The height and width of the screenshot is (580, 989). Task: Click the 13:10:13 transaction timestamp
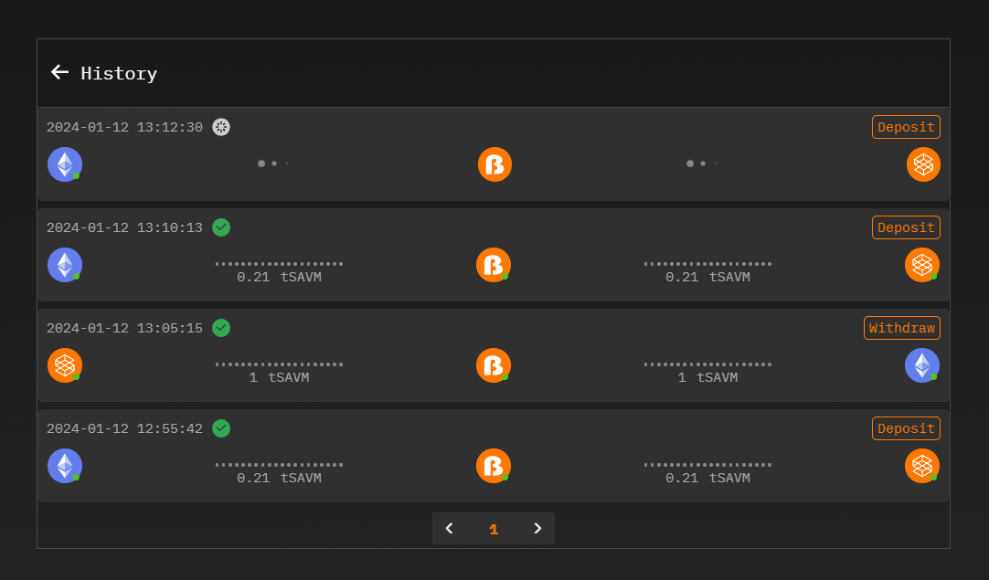click(124, 227)
